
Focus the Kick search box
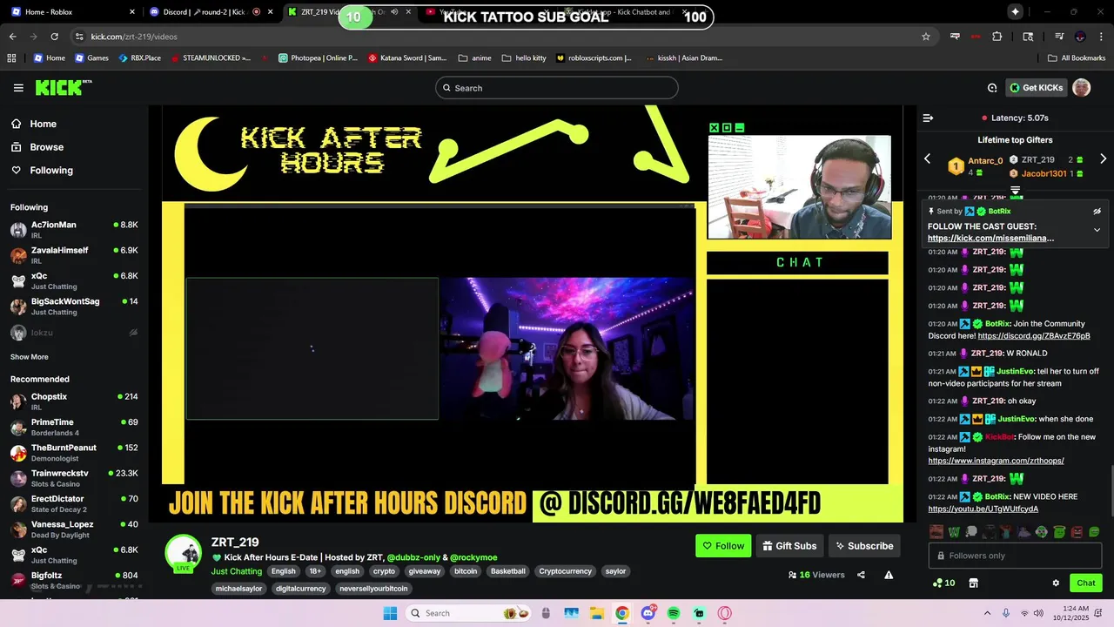pos(556,88)
